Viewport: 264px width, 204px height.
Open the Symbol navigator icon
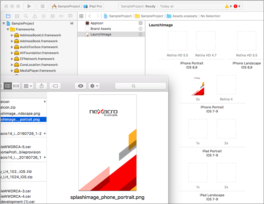pos(17,16)
